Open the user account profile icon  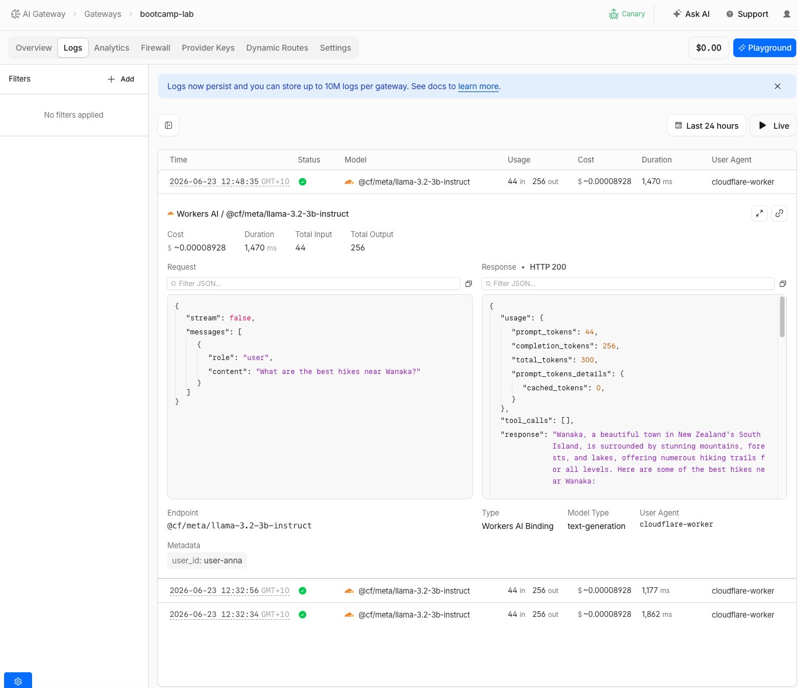point(786,14)
